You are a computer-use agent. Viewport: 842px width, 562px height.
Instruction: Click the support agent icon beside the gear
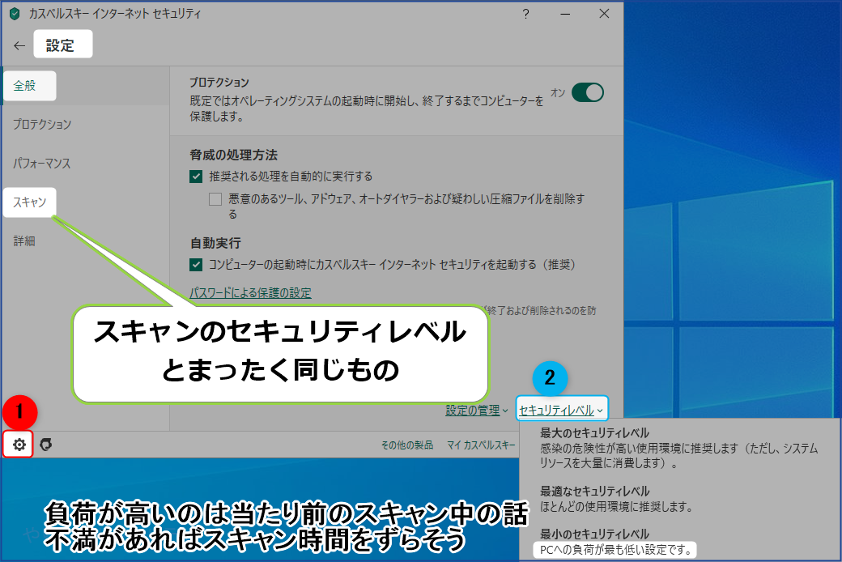(46, 445)
